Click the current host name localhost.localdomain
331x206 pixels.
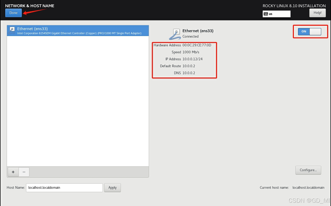[x=308, y=187]
